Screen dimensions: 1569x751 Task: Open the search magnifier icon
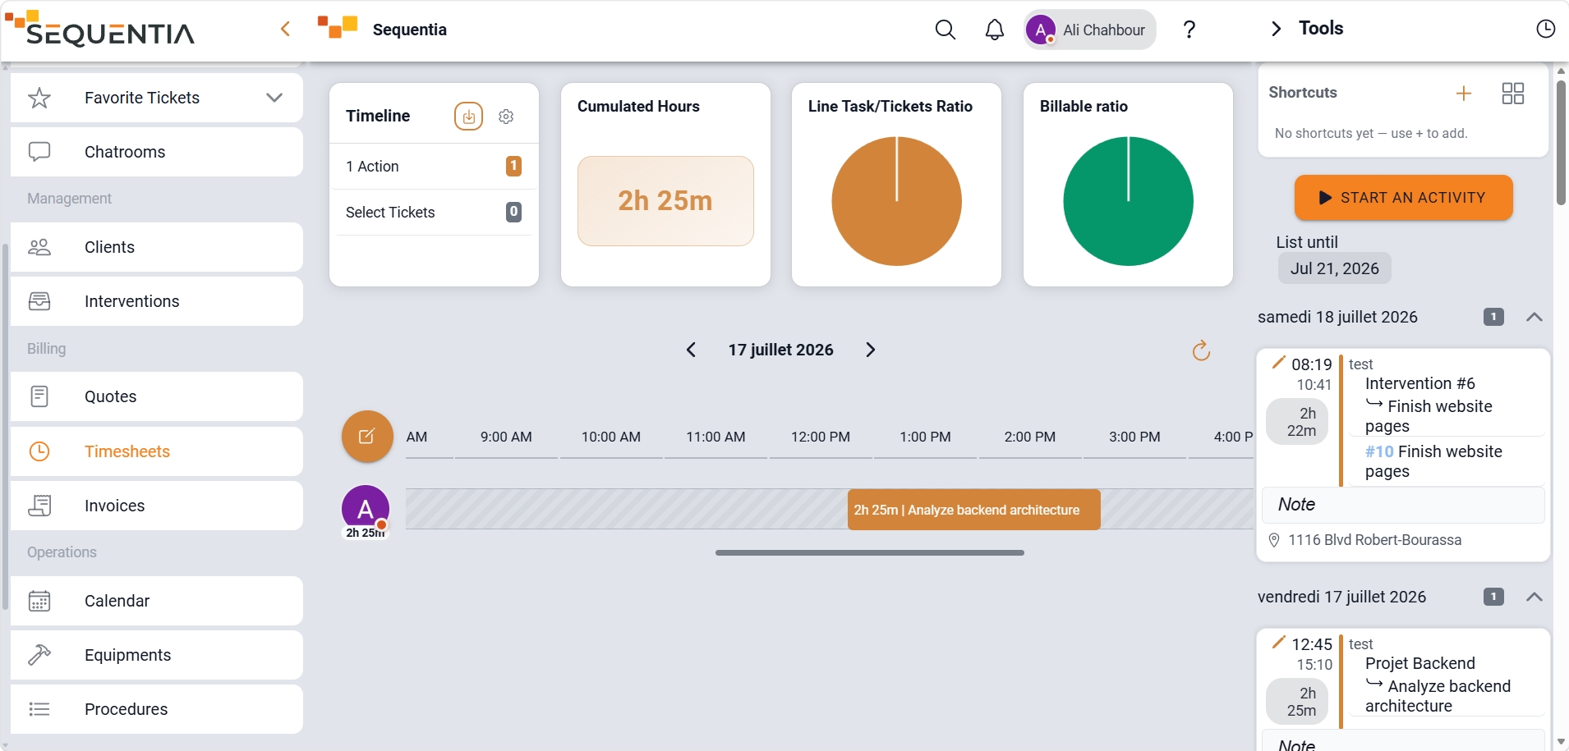click(x=946, y=30)
